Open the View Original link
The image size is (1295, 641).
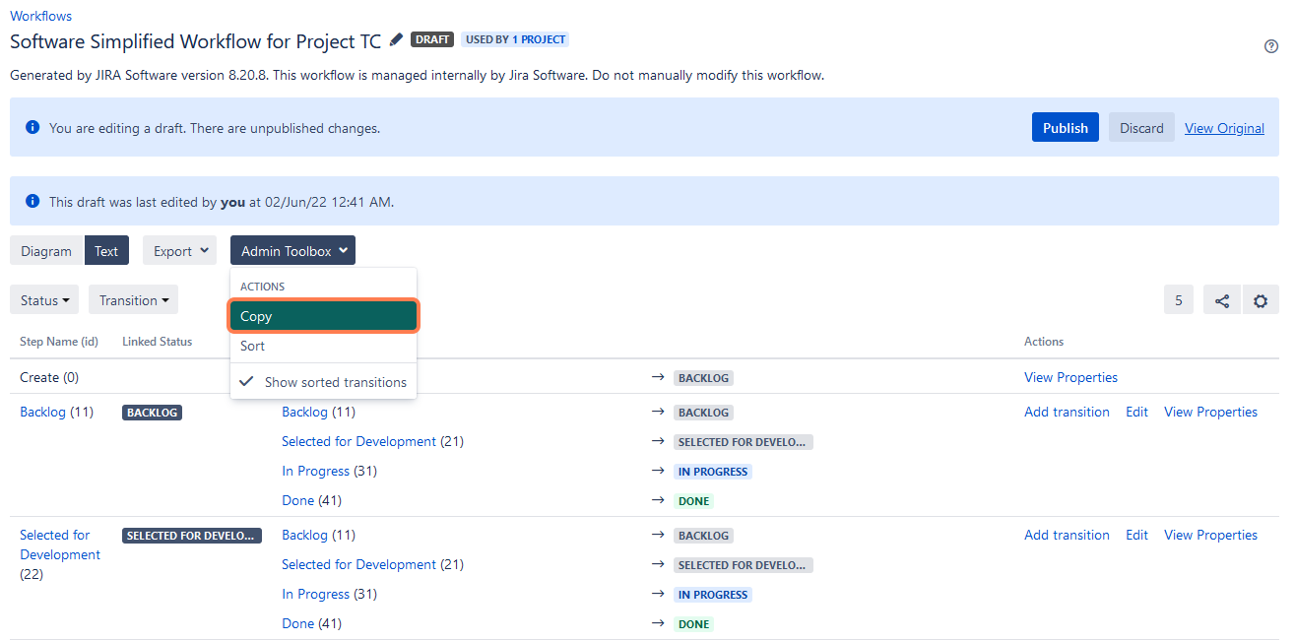[1224, 127]
